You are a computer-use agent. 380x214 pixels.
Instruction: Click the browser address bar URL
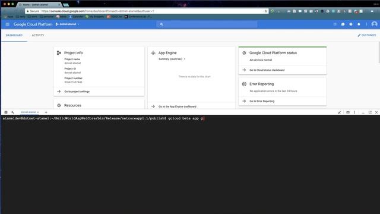coord(97,11)
